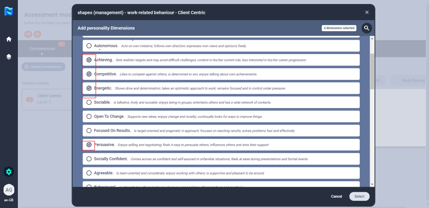Check the Autonomous dimension
Image resolution: width=429 pixels, height=208 pixels.
[x=89, y=46]
